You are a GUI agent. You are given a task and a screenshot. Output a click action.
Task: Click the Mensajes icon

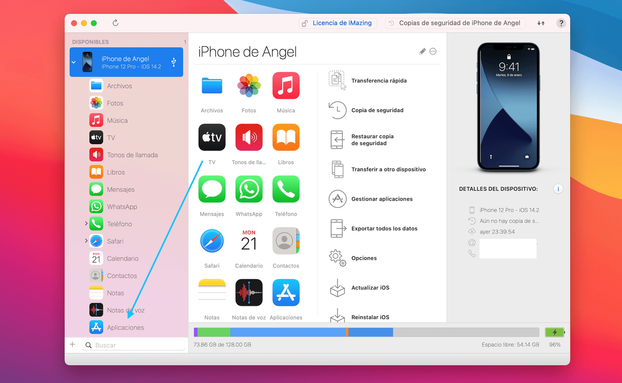point(212,189)
